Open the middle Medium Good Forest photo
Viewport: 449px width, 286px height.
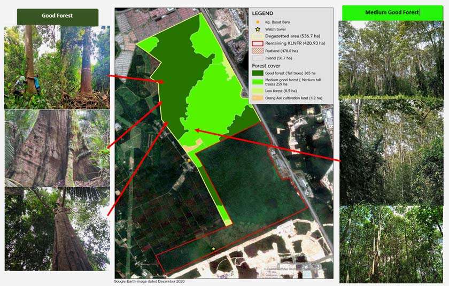click(391, 152)
